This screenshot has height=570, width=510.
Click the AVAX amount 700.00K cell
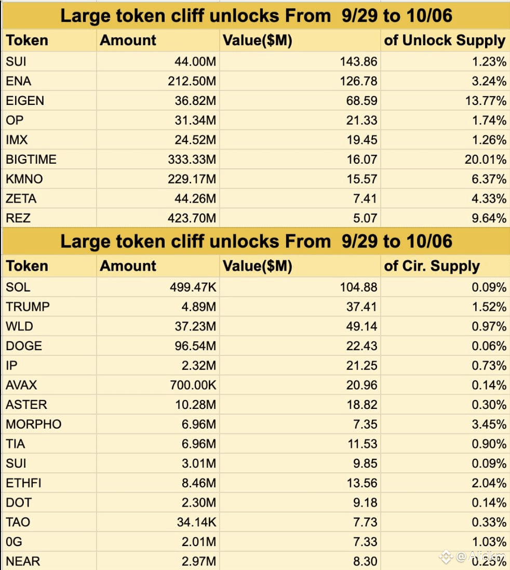pyautogui.click(x=158, y=386)
